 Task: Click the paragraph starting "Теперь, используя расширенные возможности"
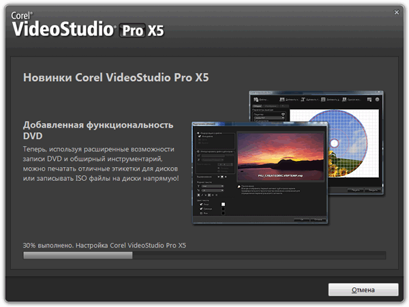[x=101, y=164]
